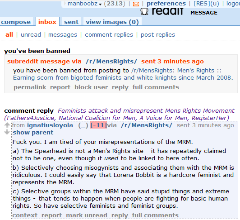The image size is (240, 220).
Task: Click the (_) user tag icon
Action: tap(83, 125)
